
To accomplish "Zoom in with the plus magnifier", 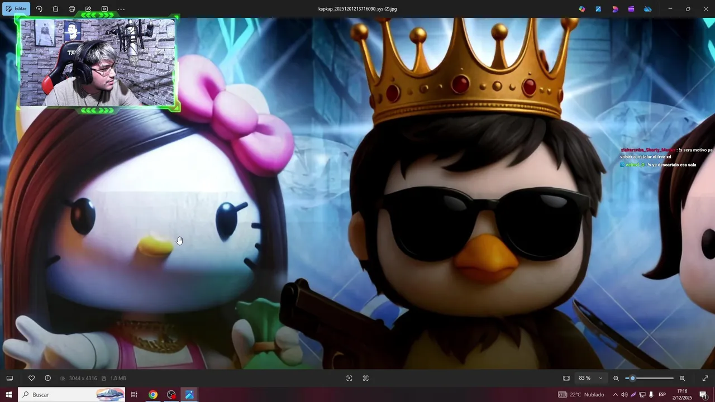I will click(x=682, y=378).
